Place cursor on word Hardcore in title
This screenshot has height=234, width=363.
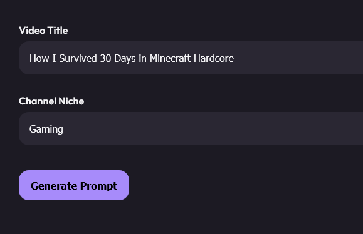point(214,58)
